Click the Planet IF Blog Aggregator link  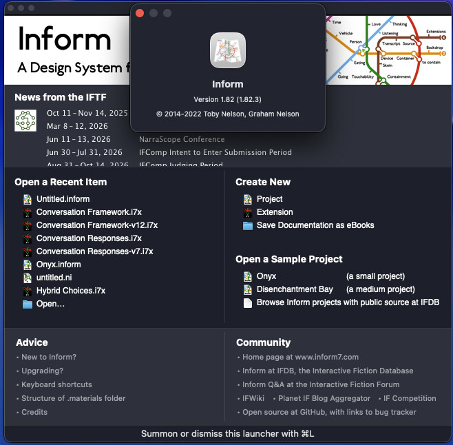(324, 398)
